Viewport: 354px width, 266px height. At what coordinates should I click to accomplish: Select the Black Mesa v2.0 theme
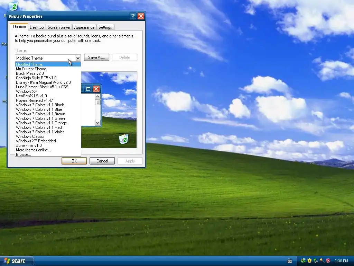click(48, 73)
